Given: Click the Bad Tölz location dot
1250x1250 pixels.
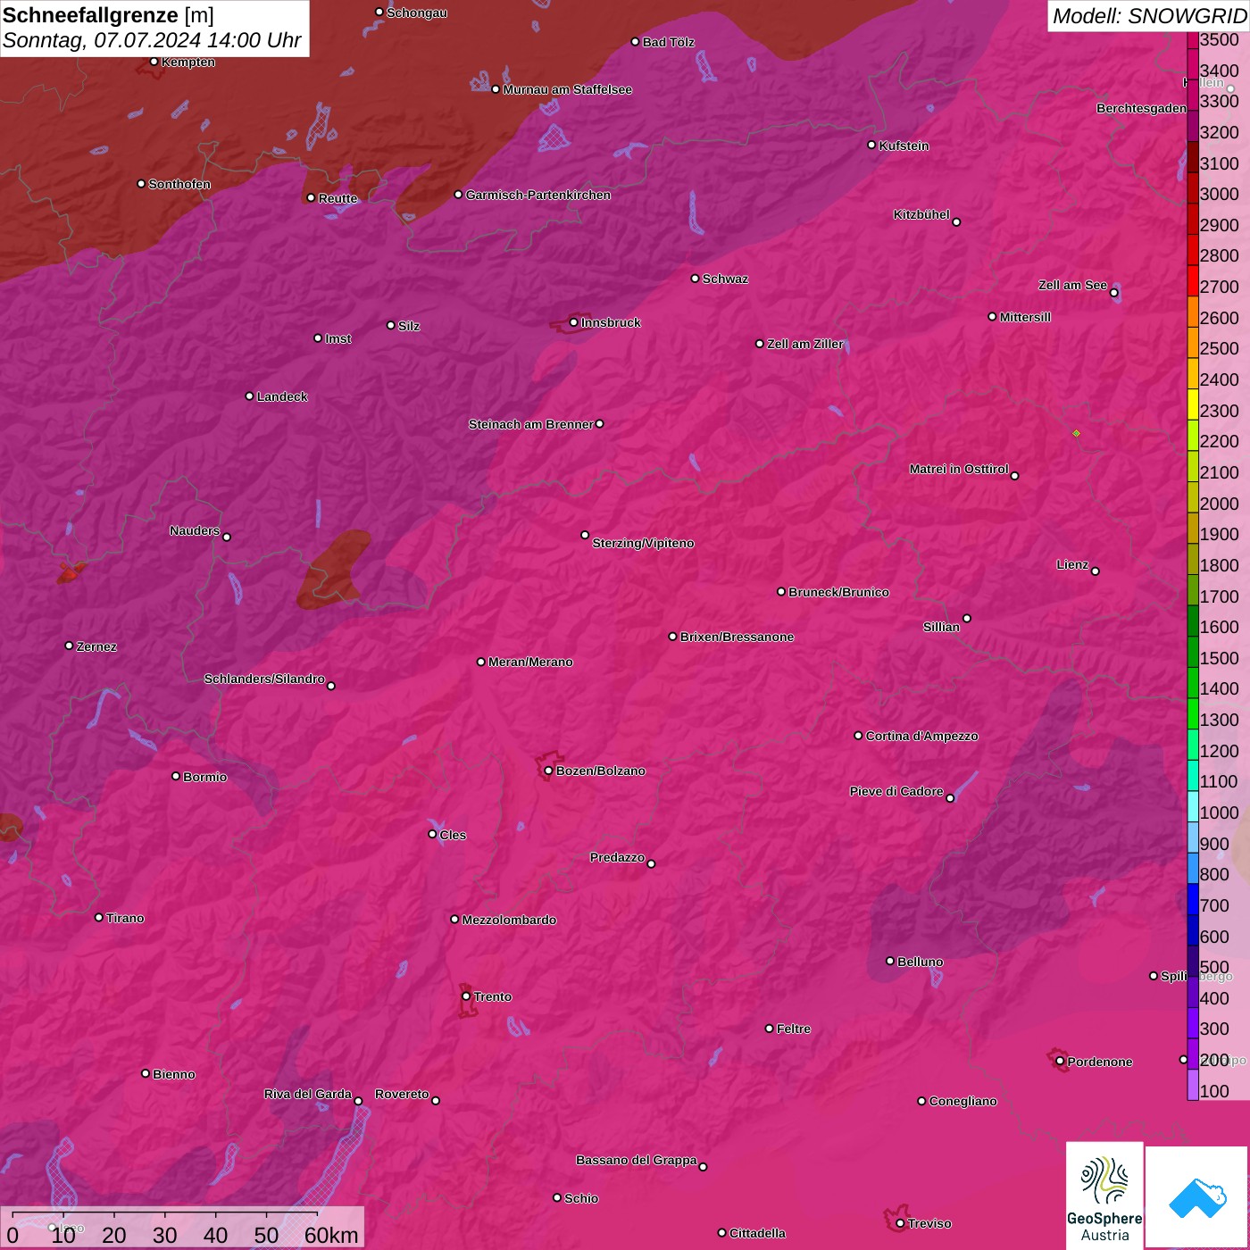Looking at the screenshot, I should (635, 42).
